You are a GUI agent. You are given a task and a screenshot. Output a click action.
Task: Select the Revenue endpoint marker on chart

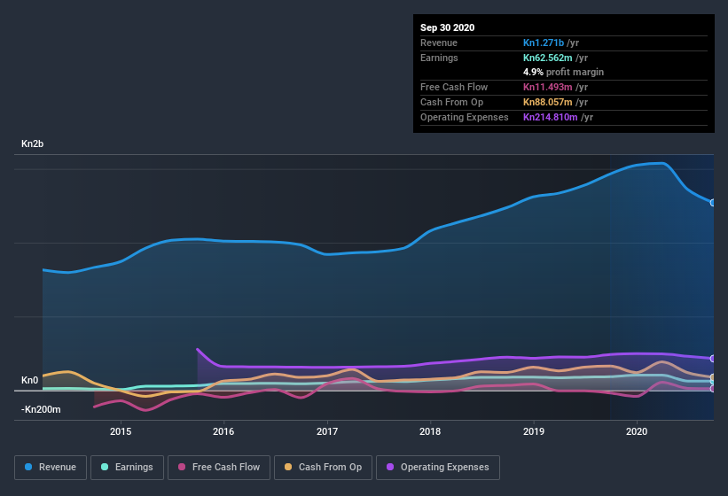point(713,203)
